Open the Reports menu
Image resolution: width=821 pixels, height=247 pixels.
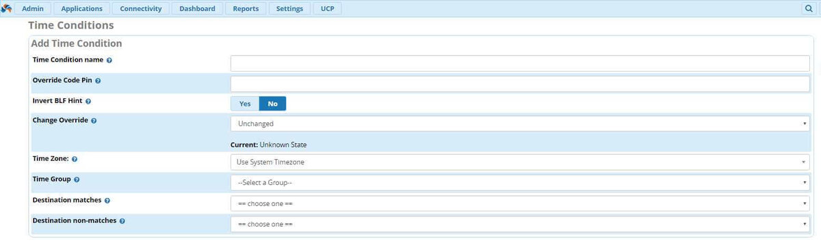coord(246,9)
